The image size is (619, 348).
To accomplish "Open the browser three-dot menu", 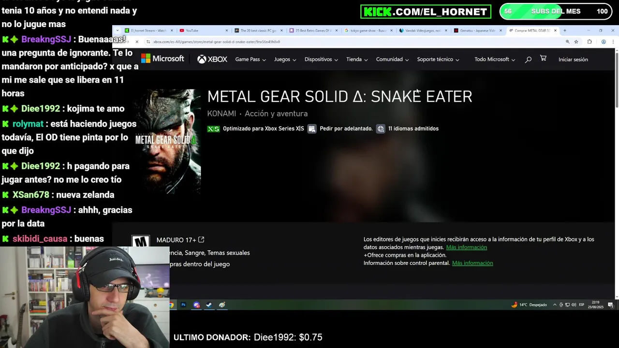I will point(613,42).
